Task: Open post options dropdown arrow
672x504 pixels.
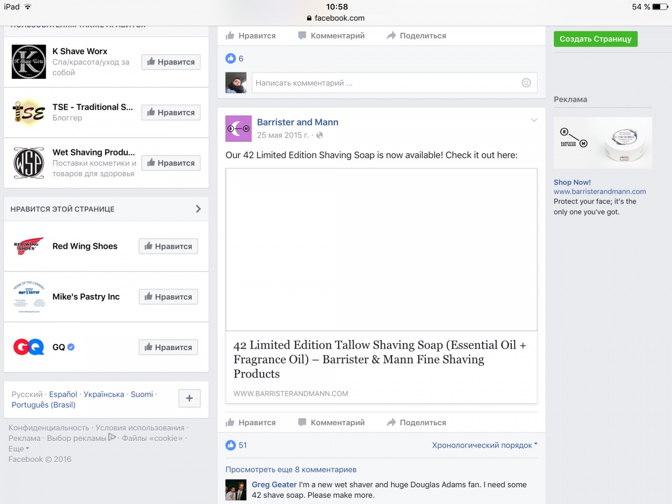Action: pos(534,120)
